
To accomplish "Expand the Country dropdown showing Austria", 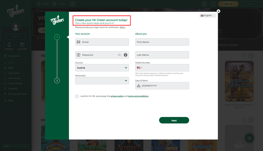I will click(102, 68).
